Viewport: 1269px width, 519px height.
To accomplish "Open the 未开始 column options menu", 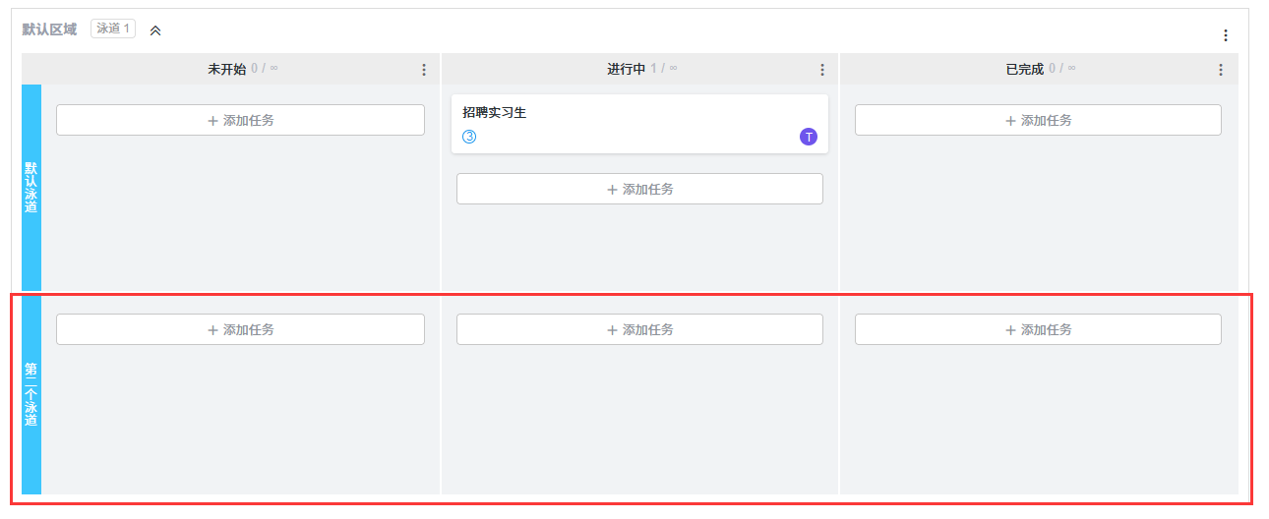I will pos(424,70).
